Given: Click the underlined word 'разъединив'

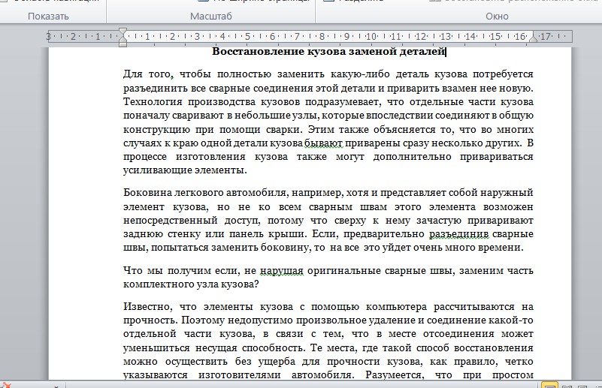Looking at the screenshot, I should [x=458, y=234].
